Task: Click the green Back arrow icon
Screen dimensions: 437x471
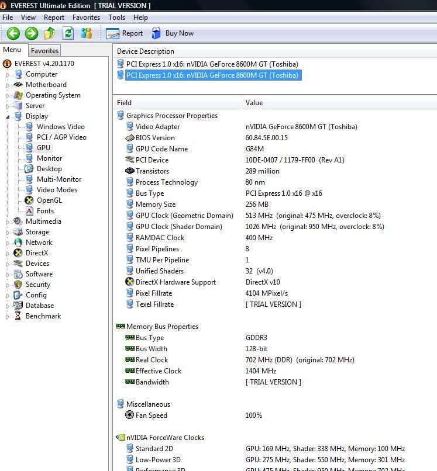Action: tap(13, 33)
